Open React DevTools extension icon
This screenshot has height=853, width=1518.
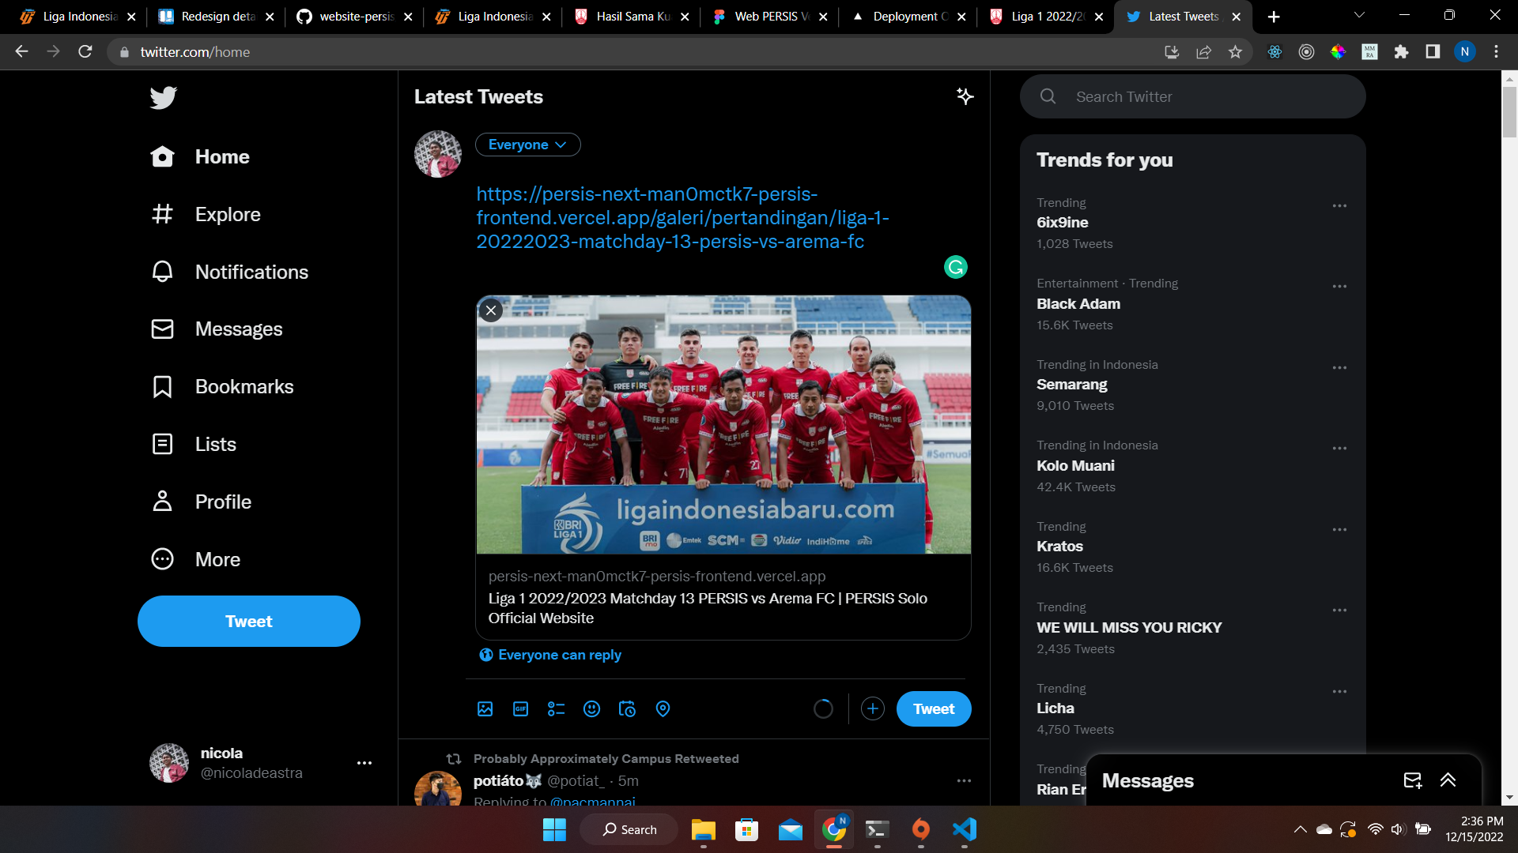[x=1274, y=52]
